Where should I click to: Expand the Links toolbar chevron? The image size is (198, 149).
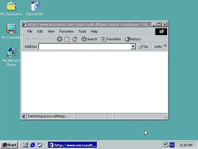coord(165,46)
